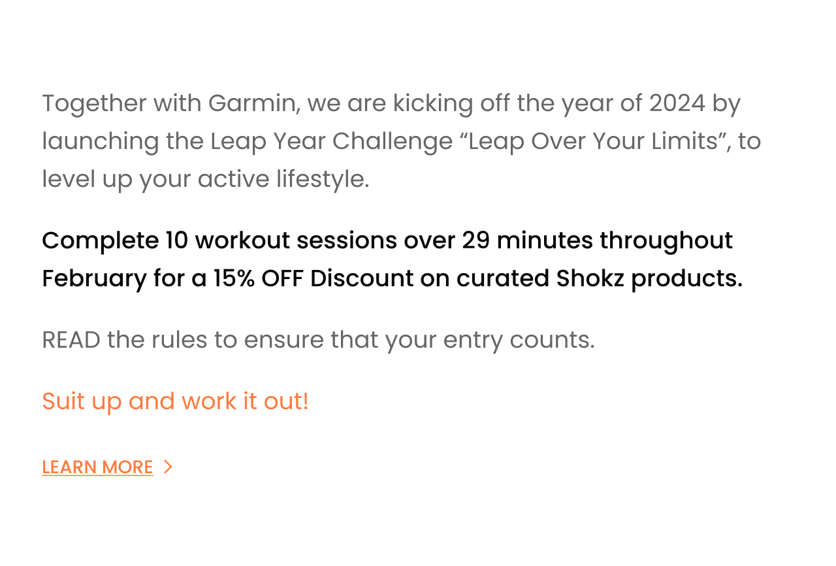The height and width of the screenshot is (566, 836).
Task: Select the right-pointing arrow after LEARN MORE
Action: pyautogui.click(x=168, y=467)
